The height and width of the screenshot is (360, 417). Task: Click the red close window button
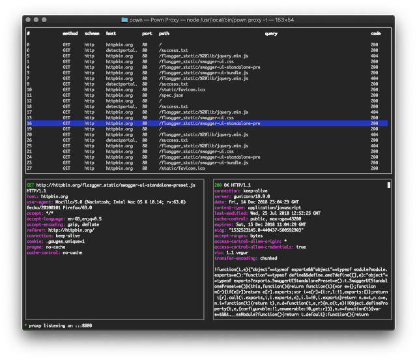[x=28, y=20]
